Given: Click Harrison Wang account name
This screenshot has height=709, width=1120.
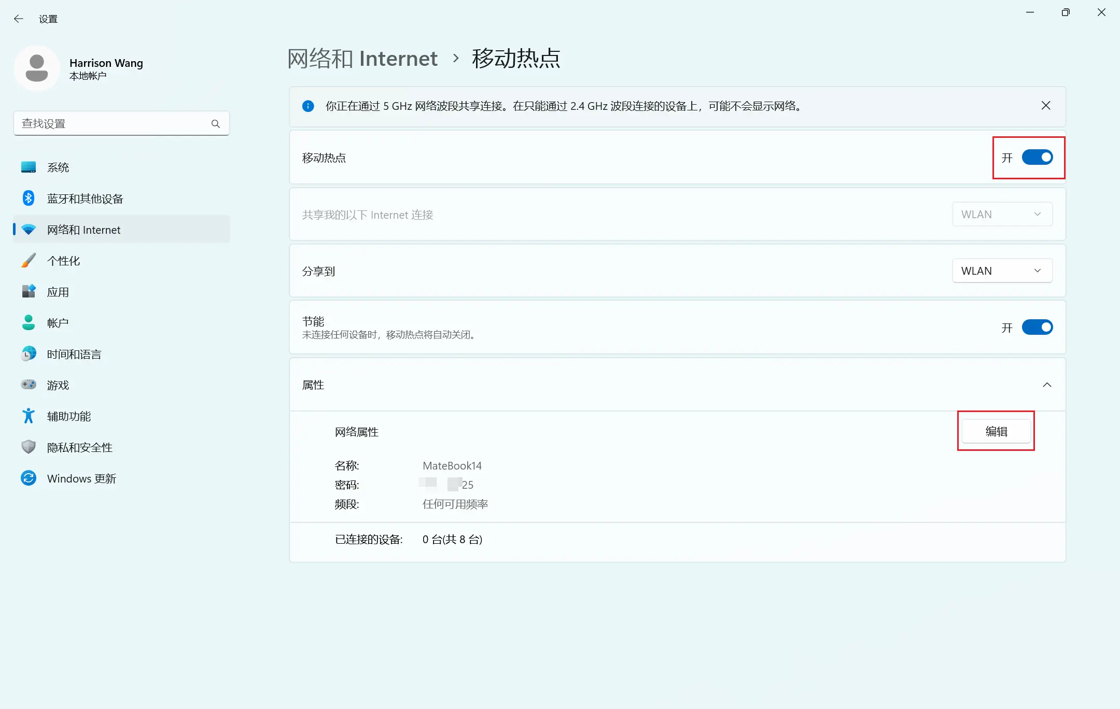Looking at the screenshot, I should coord(106,63).
